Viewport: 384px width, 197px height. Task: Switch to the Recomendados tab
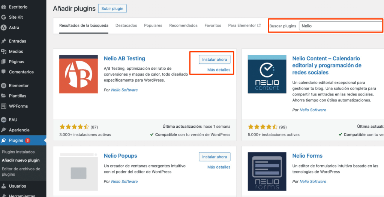pyautogui.click(x=183, y=25)
